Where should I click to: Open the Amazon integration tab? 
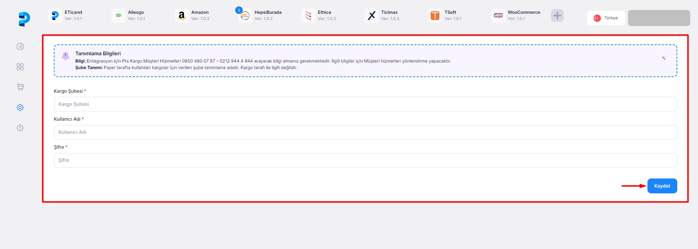pyautogui.click(x=192, y=16)
